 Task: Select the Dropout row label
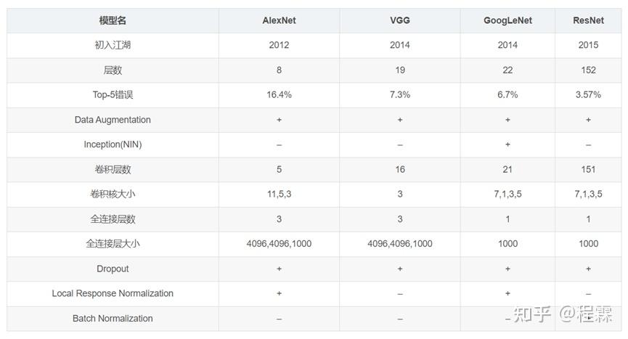click(113, 269)
